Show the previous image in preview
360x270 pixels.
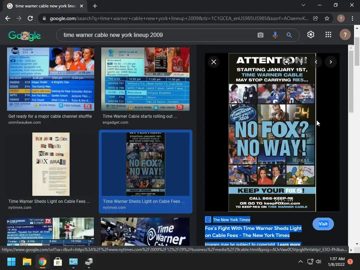[316, 62]
